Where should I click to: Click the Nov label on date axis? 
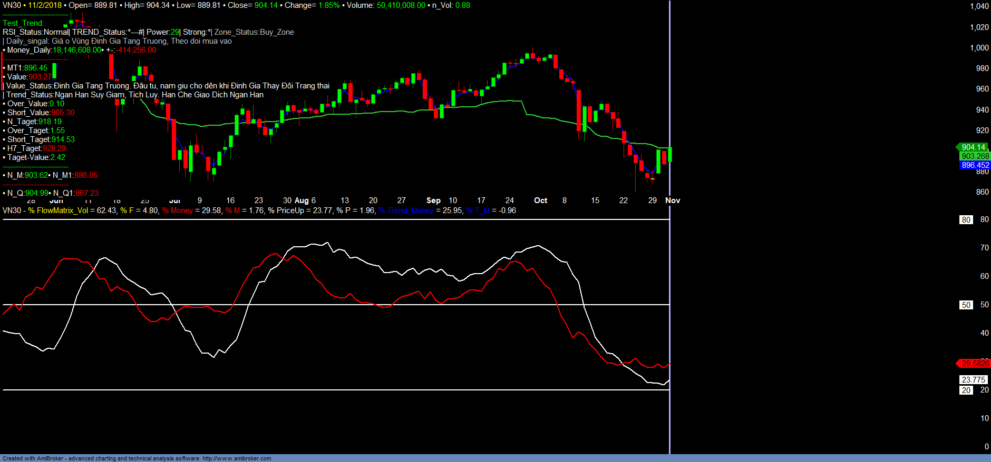click(673, 200)
